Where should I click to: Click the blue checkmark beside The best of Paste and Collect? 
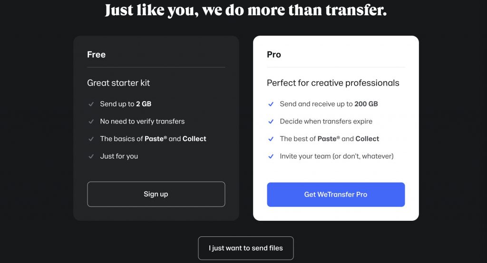[271, 139]
